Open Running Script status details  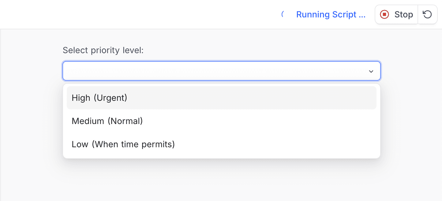tap(331, 14)
